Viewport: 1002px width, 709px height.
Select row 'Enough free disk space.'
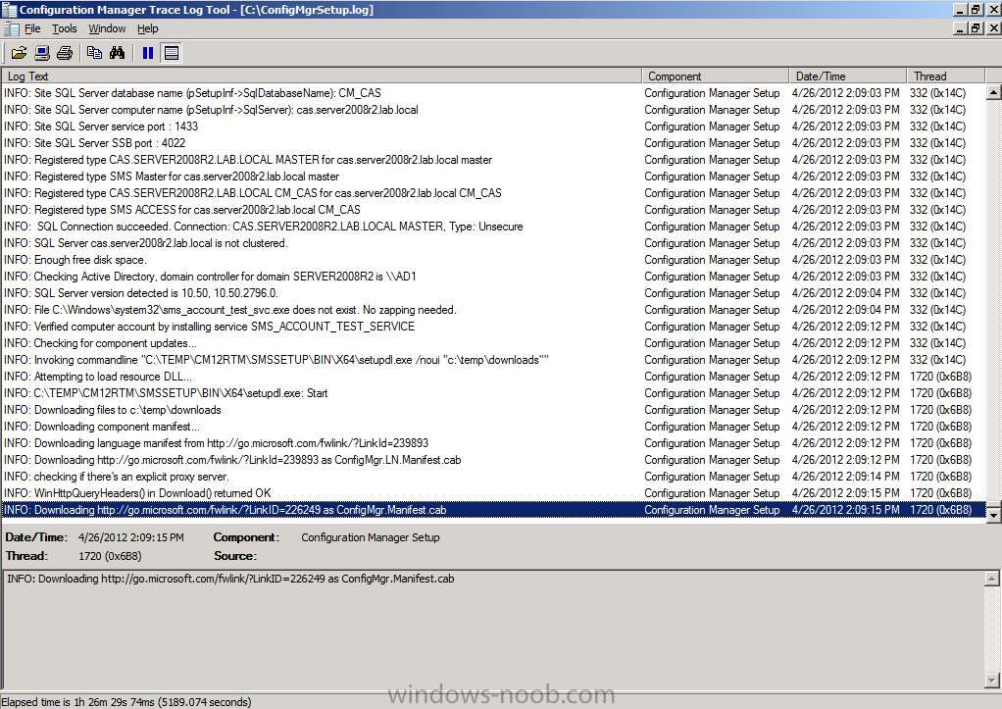coord(493,260)
